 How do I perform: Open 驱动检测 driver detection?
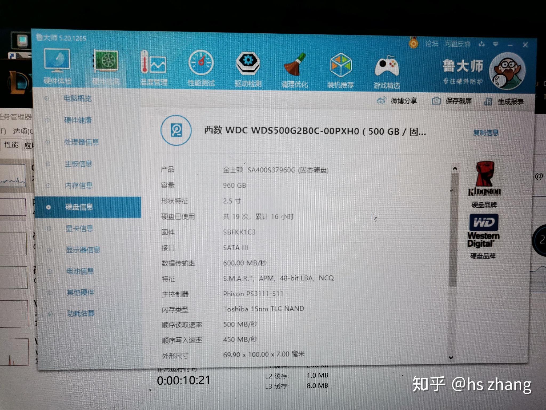pyautogui.click(x=248, y=69)
